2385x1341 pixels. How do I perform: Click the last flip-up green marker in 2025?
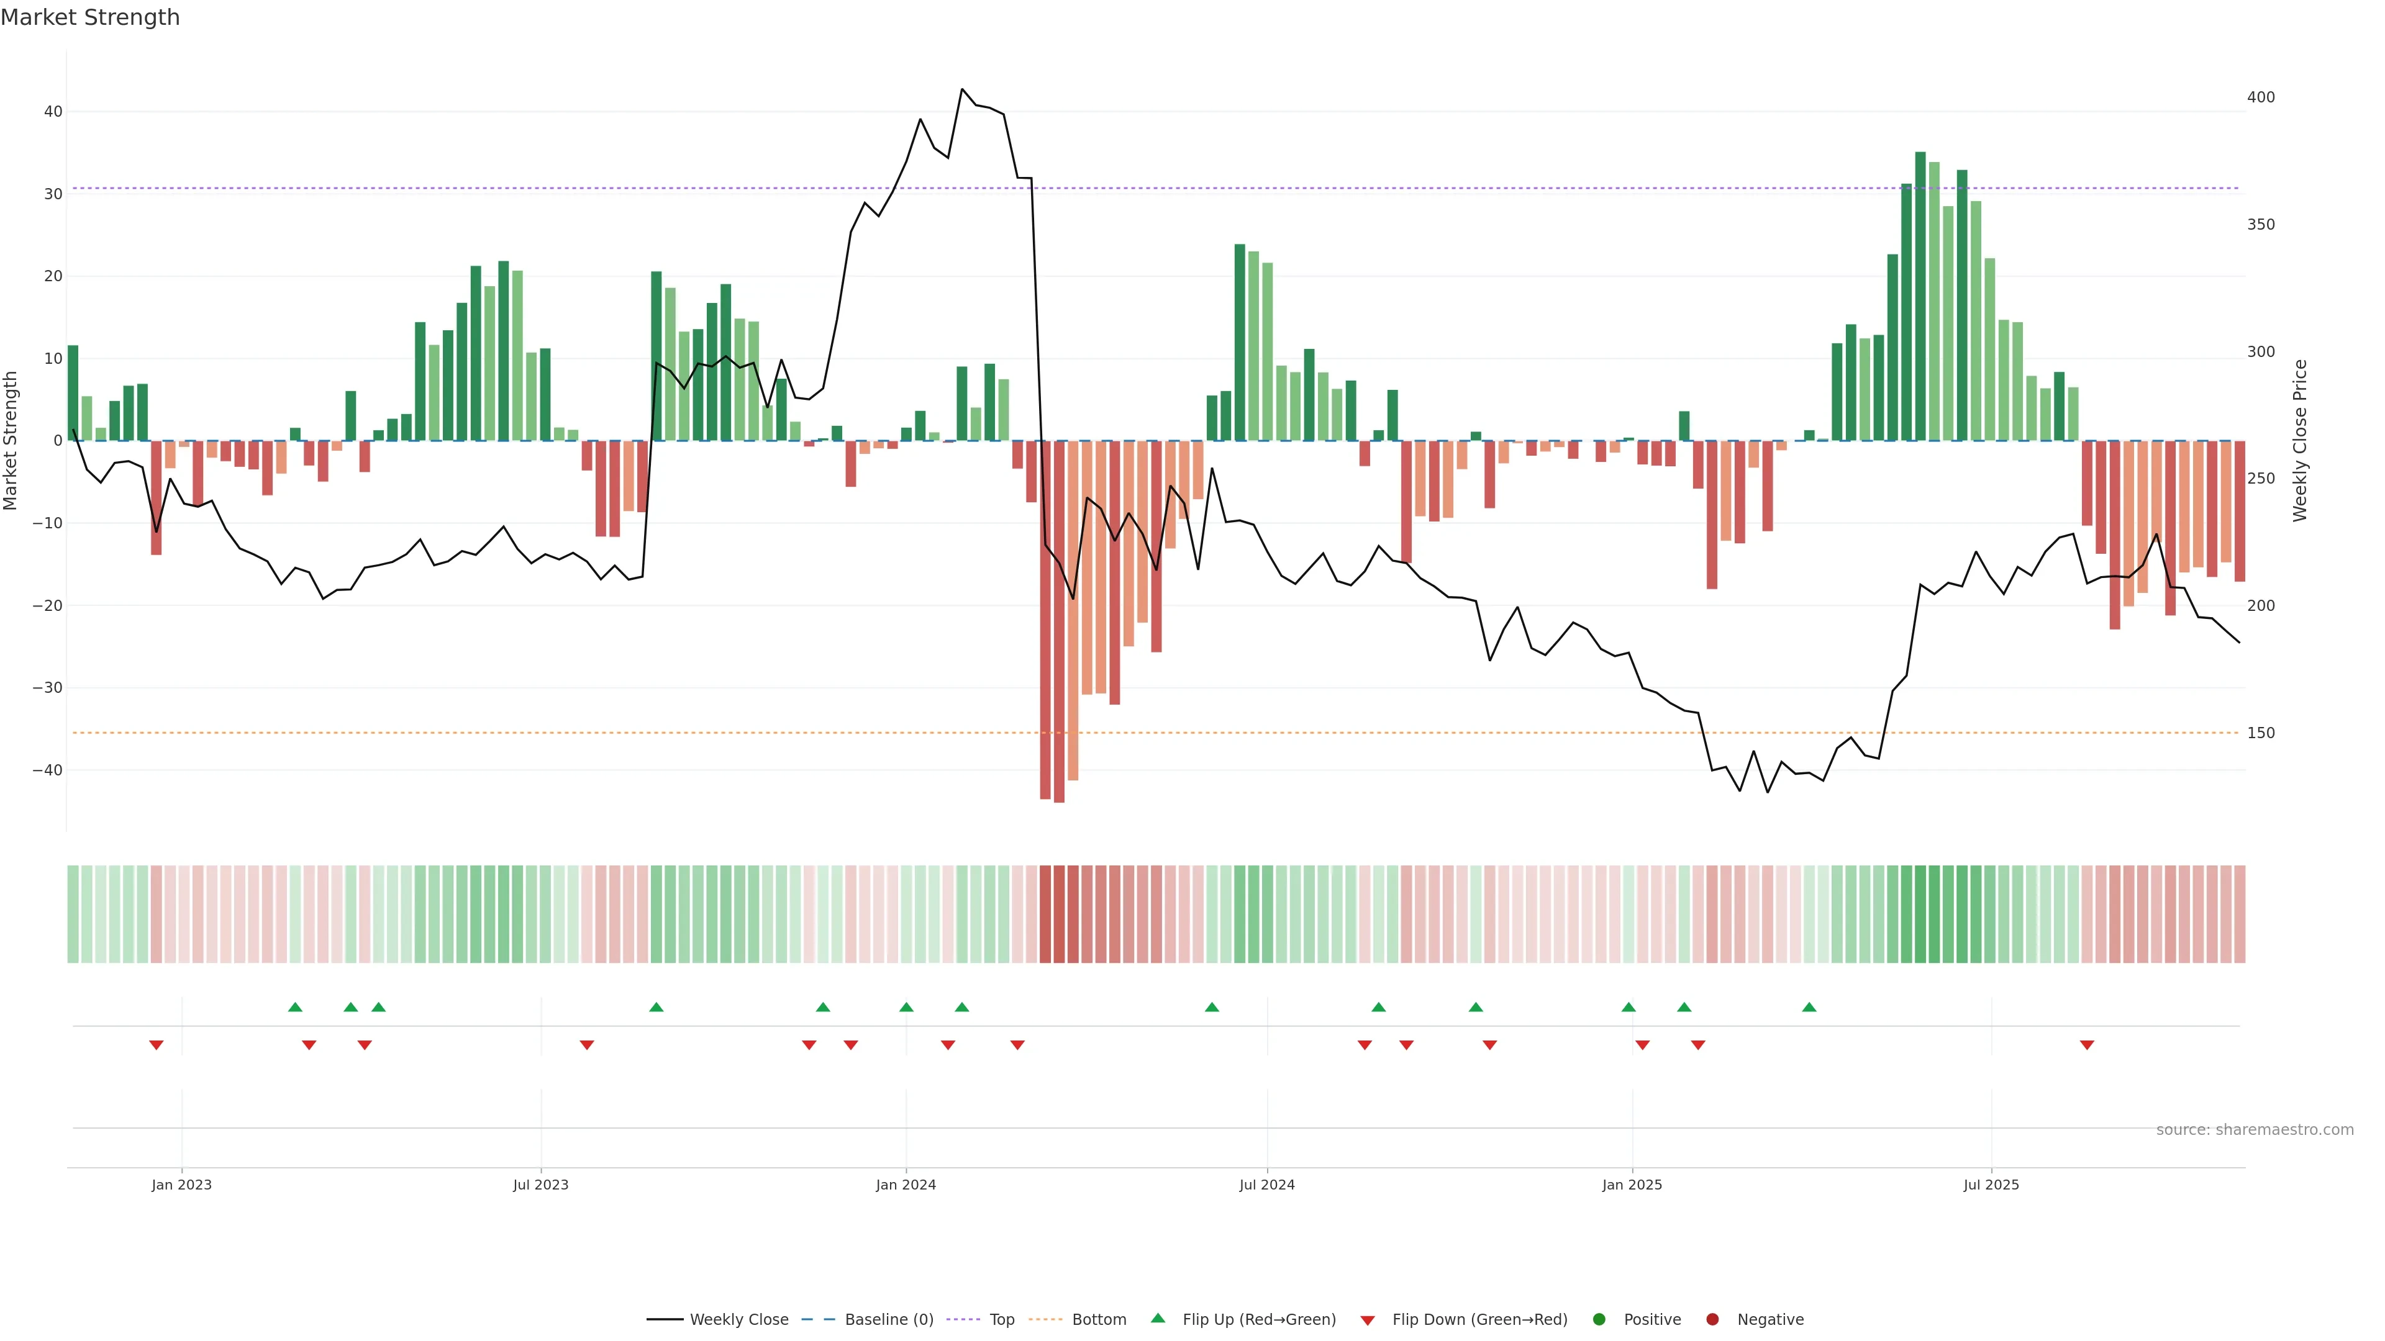point(1809,1007)
